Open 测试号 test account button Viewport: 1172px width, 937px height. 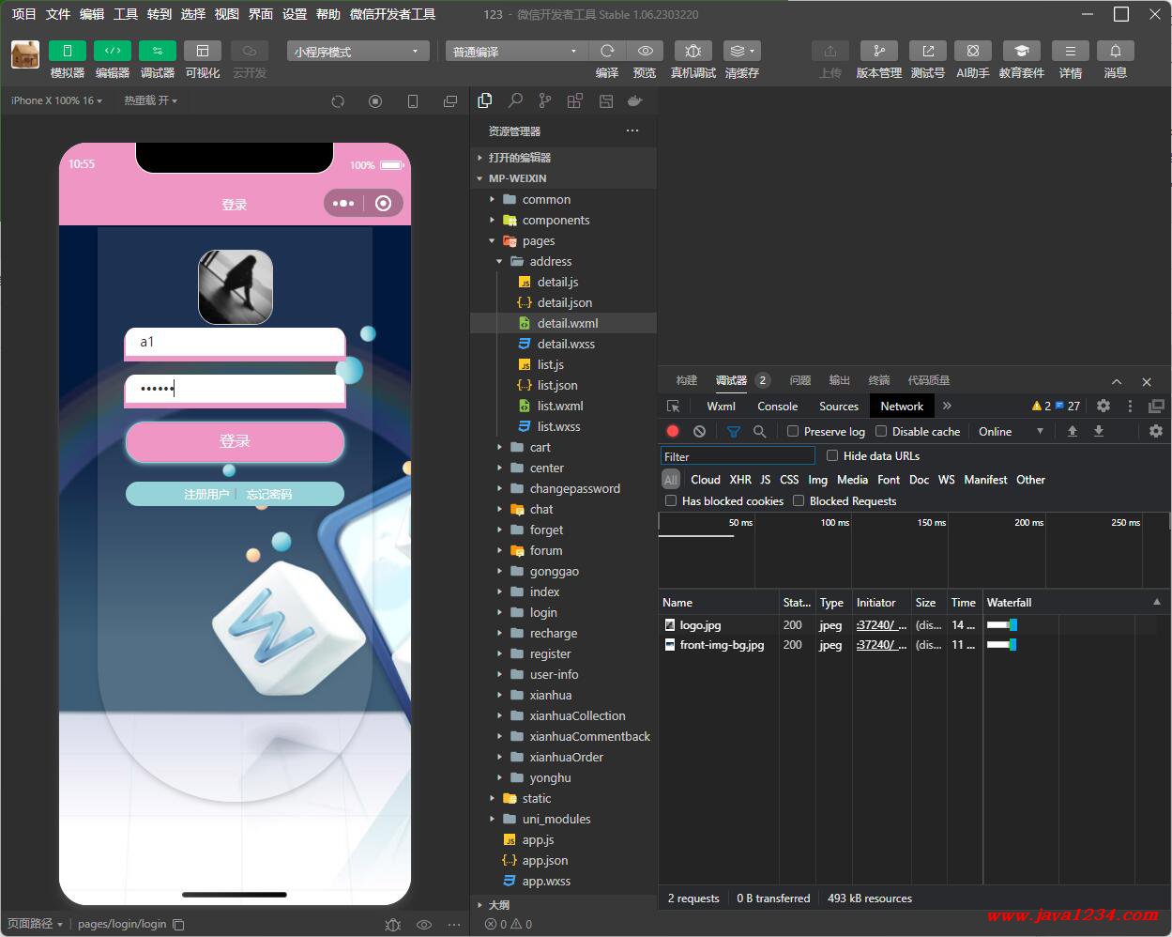point(927,51)
